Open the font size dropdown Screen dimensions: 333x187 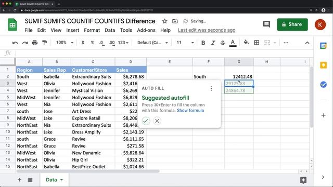[185, 43]
